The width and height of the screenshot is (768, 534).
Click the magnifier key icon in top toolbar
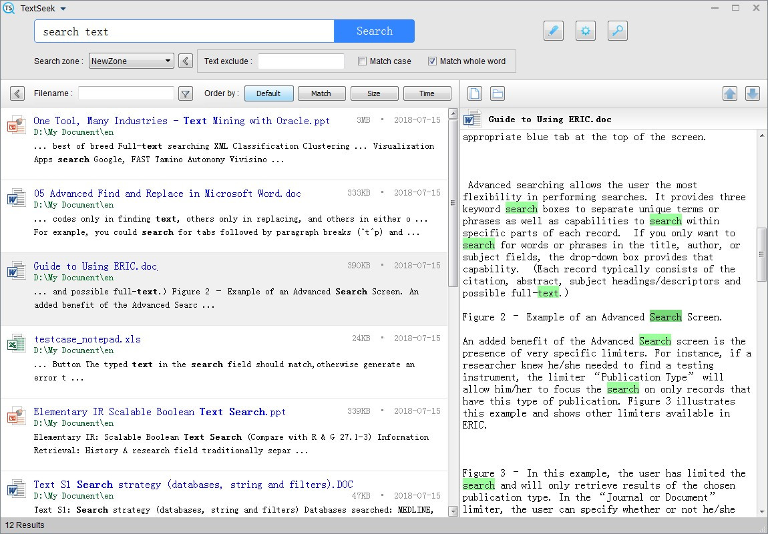[x=618, y=31]
